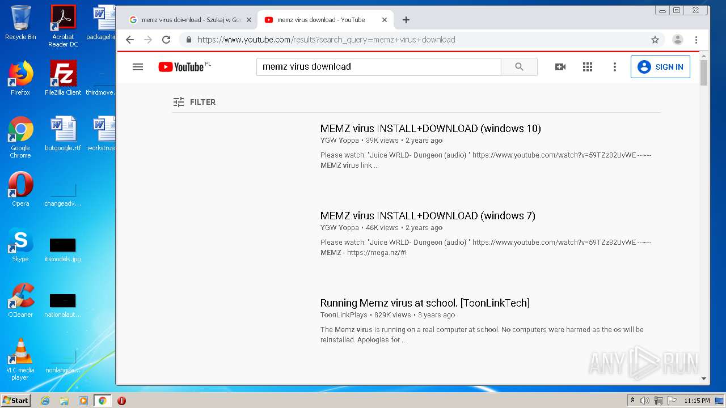This screenshot has width=726, height=408.
Task: Open YouTube apps grid icon
Action: pyautogui.click(x=588, y=67)
